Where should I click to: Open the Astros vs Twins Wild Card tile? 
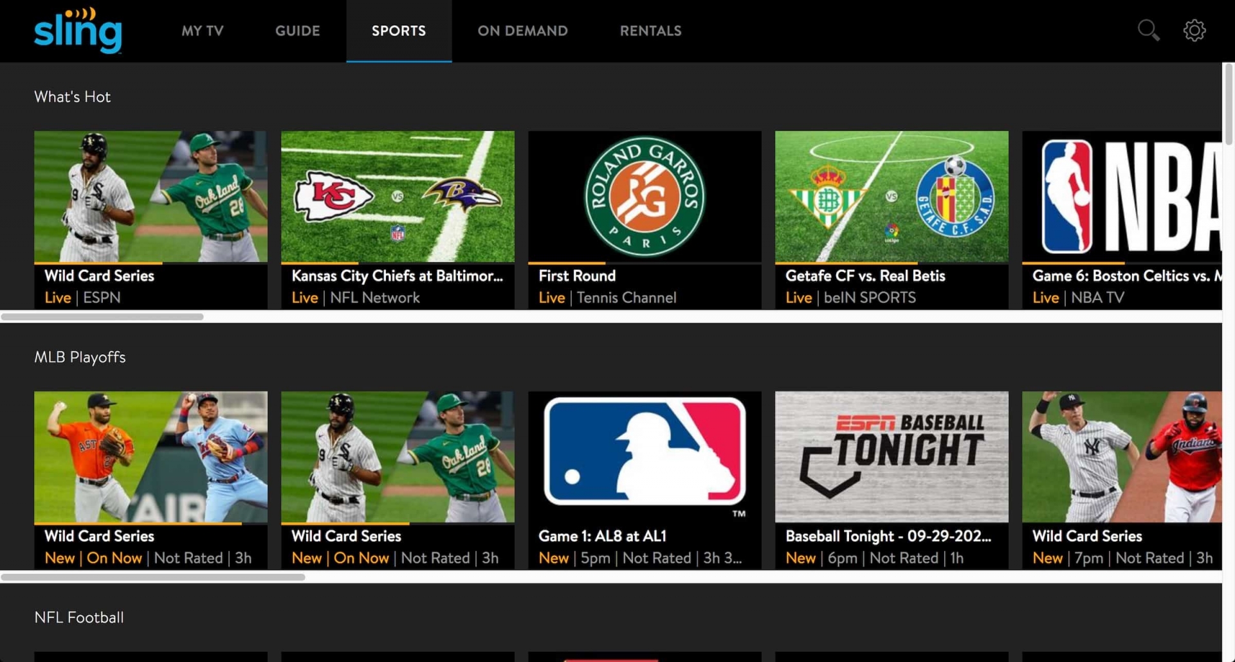[x=151, y=457]
